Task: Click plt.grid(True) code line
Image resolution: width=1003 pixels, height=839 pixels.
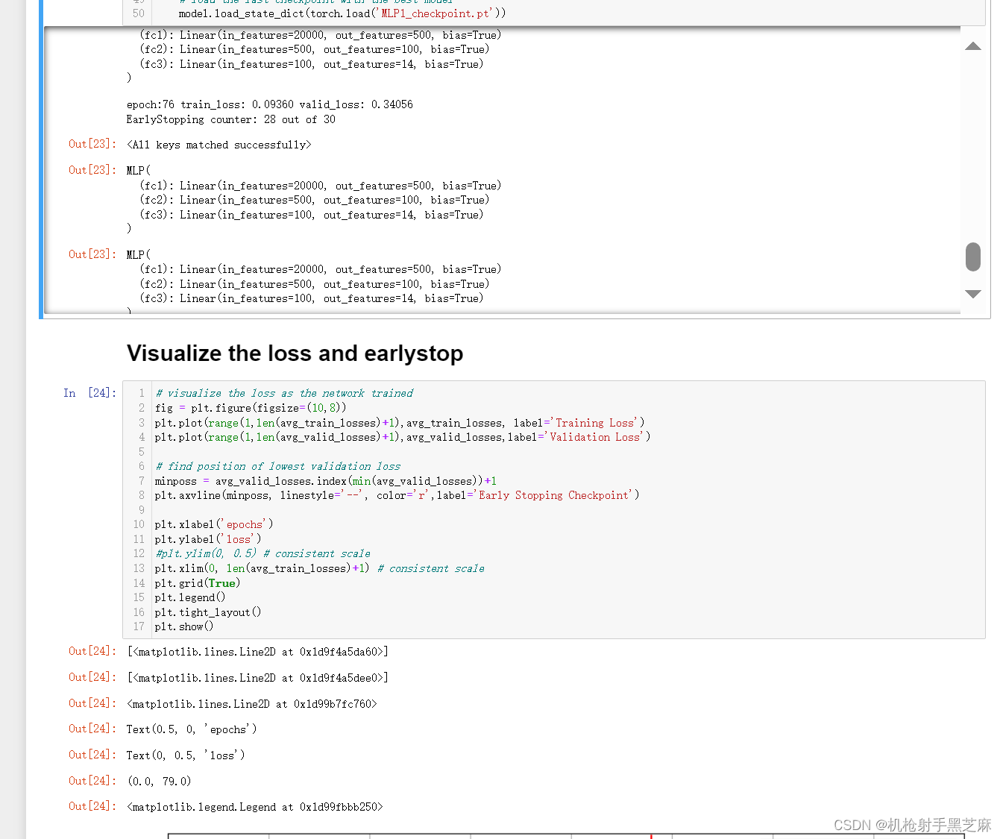Action: pyautogui.click(x=197, y=583)
